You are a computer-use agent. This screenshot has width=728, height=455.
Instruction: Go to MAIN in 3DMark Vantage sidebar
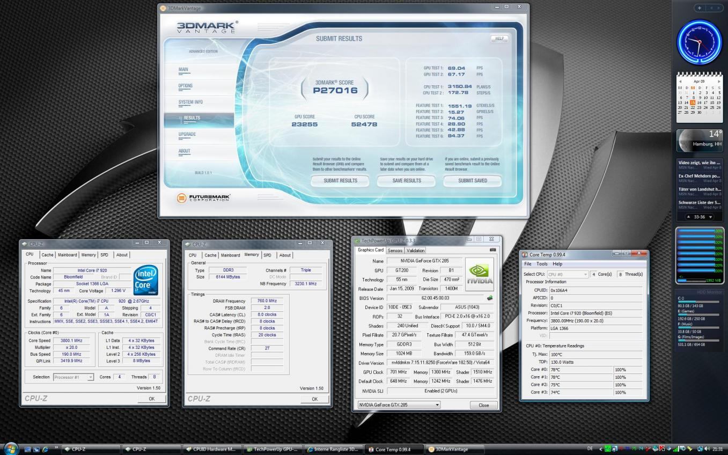point(183,70)
